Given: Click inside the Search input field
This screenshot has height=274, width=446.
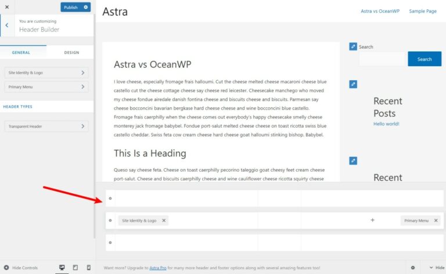Looking at the screenshot, I should tap(382, 59).
